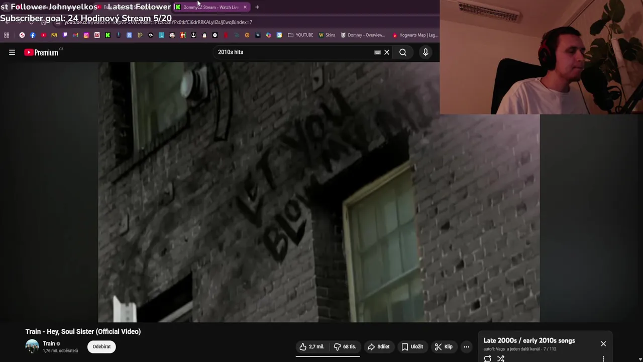Share the video via Sdílet button

tap(378, 346)
